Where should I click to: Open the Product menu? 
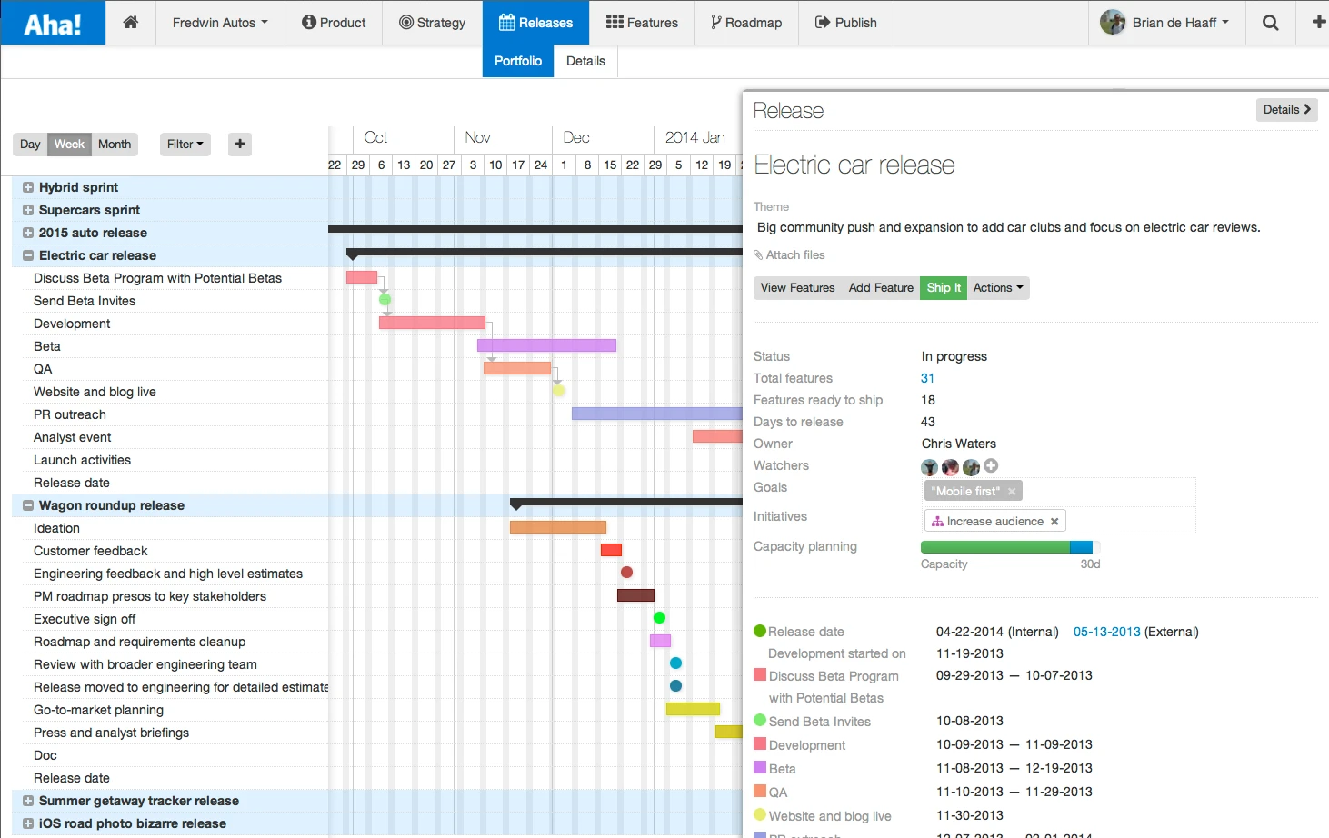click(334, 23)
